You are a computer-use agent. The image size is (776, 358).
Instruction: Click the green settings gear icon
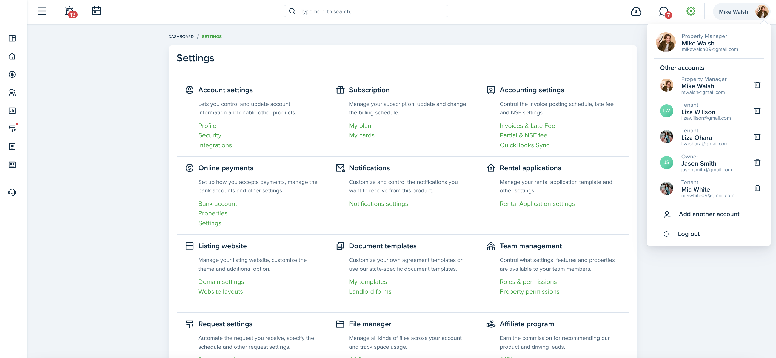691,11
